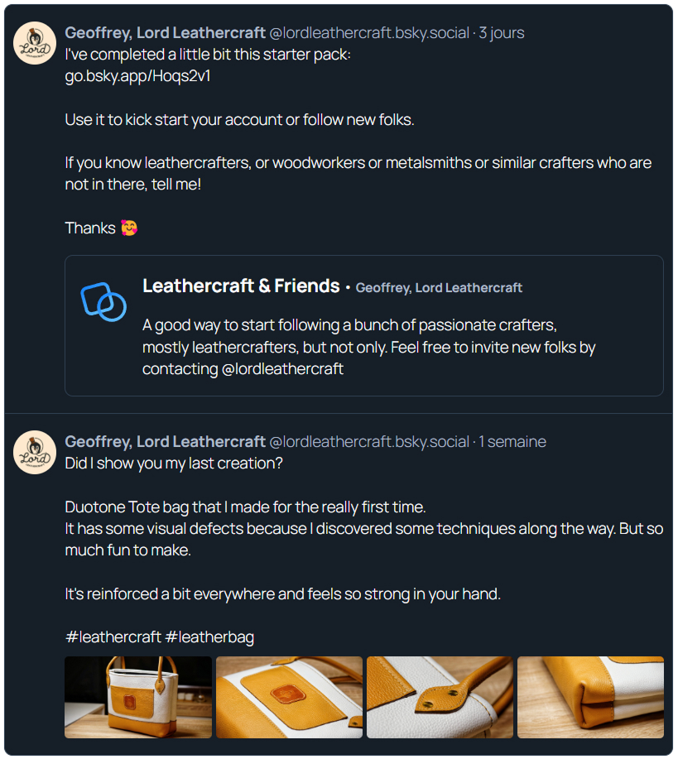
Task: Click the "Did I show you my last creation?" text
Action: click(174, 464)
